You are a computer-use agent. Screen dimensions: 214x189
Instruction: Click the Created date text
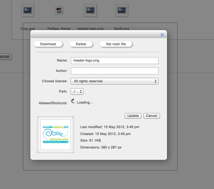click(x=105, y=134)
